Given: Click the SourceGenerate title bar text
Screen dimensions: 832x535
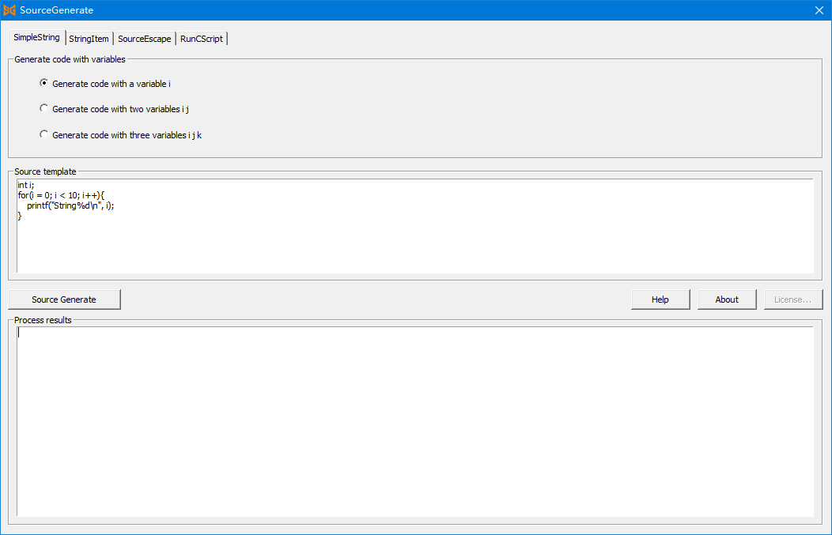Looking at the screenshot, I should 56,10.
